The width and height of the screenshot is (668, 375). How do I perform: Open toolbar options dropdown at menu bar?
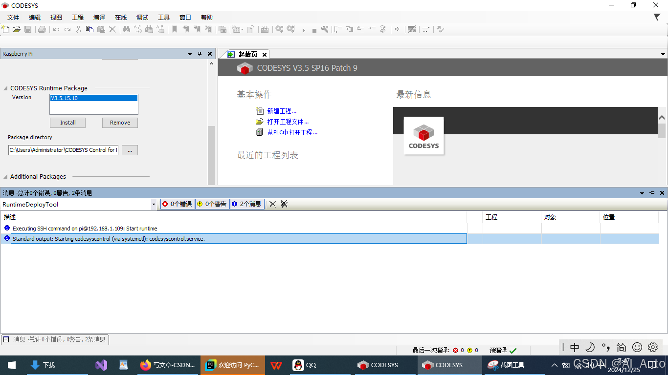point(657,17)
